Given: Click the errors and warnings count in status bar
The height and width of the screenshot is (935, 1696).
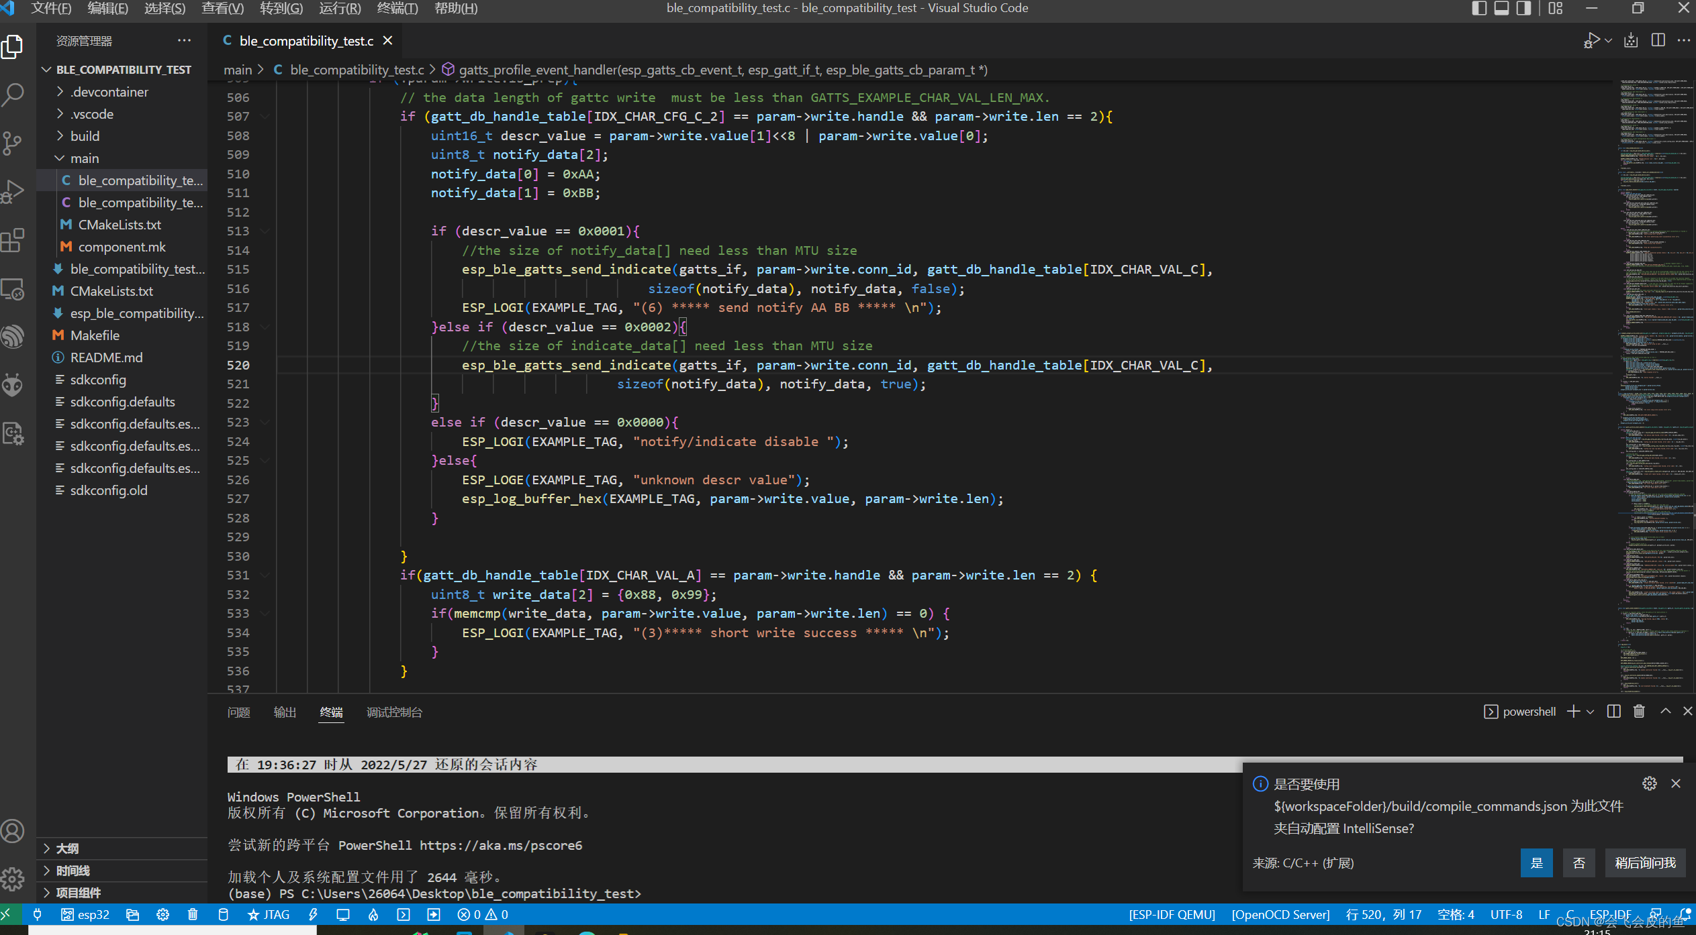Looking at the screenshot, I should coord(483,914).
